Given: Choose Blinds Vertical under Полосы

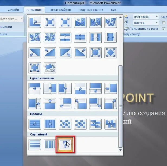Looking at the screenshot, I should coord(50,124).
